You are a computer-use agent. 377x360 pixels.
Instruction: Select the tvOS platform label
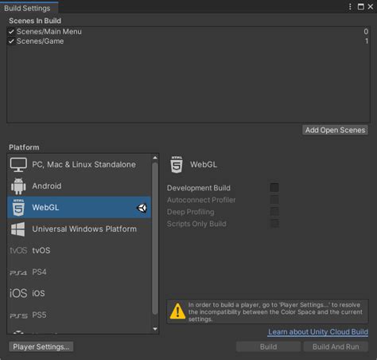click(x=41, y=251)
